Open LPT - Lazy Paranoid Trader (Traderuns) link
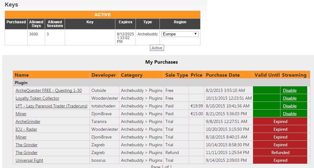 click(x=52, y=106)
